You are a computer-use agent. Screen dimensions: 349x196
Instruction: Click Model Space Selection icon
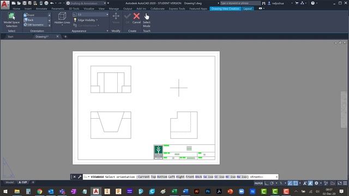pyautogui.click(x=11, y=20)
